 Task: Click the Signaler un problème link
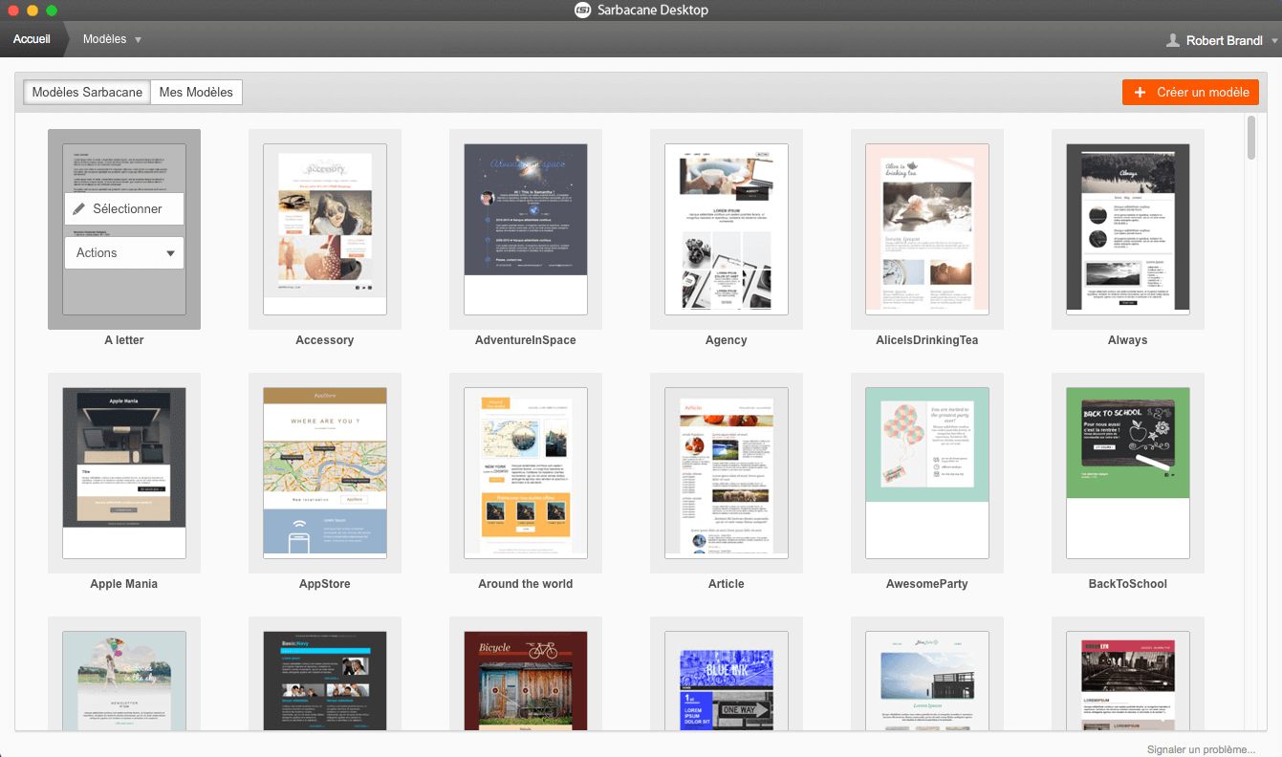pyautogui.click(x=1202, y=749)
